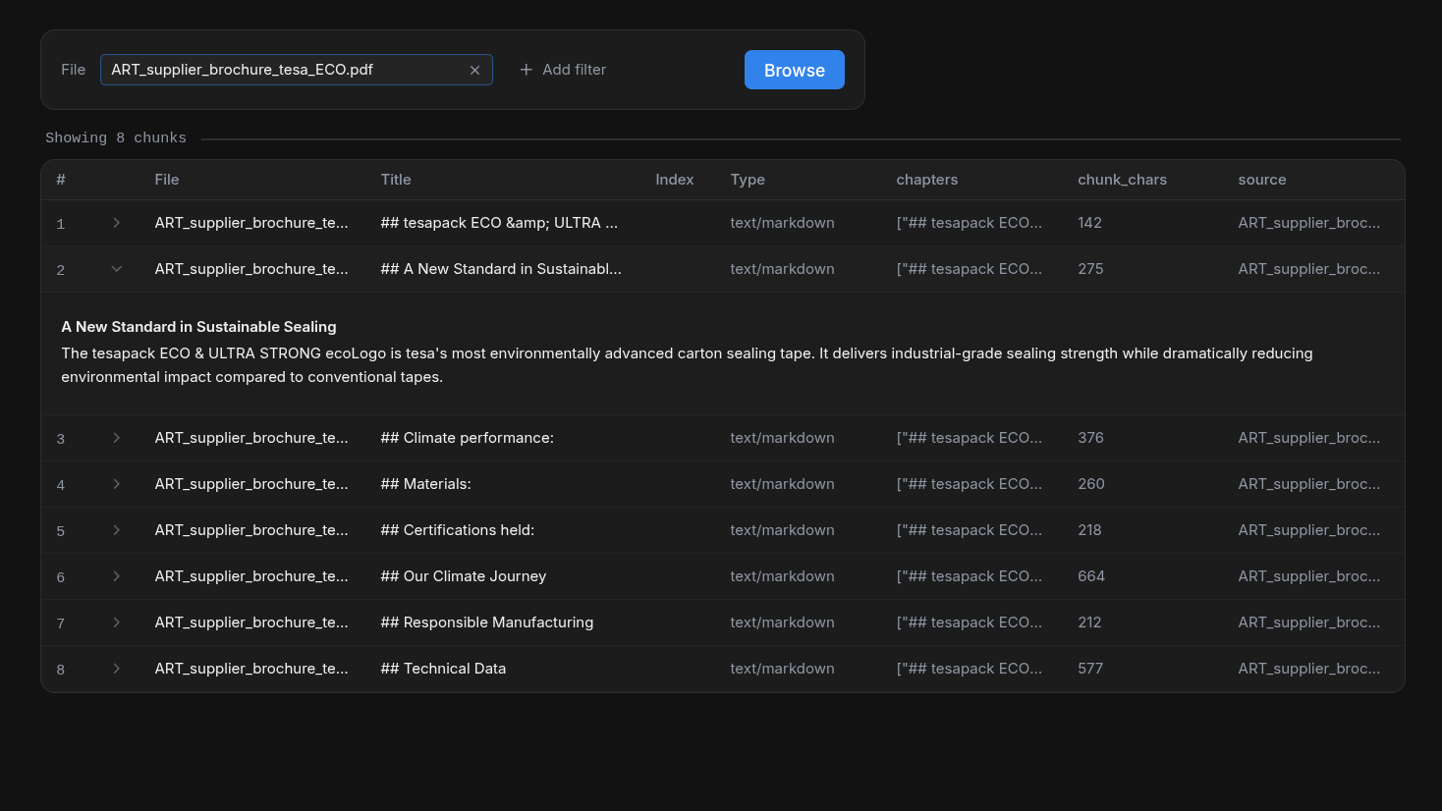Select title '## tesapack ECO &amp; ULTRA ...'
The height and width of the screenshot is (811, 1442).
tap(499, 223)
